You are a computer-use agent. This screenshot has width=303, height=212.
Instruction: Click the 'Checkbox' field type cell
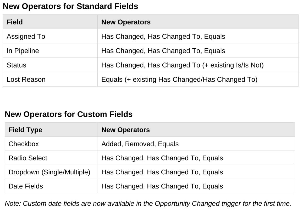(51, 144)
